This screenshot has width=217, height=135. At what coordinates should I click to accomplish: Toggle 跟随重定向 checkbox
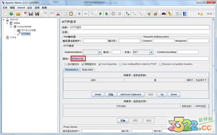point(82,64)
